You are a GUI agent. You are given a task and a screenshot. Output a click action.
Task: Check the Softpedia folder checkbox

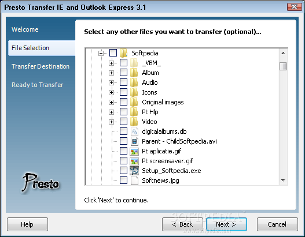coord(113,52)
